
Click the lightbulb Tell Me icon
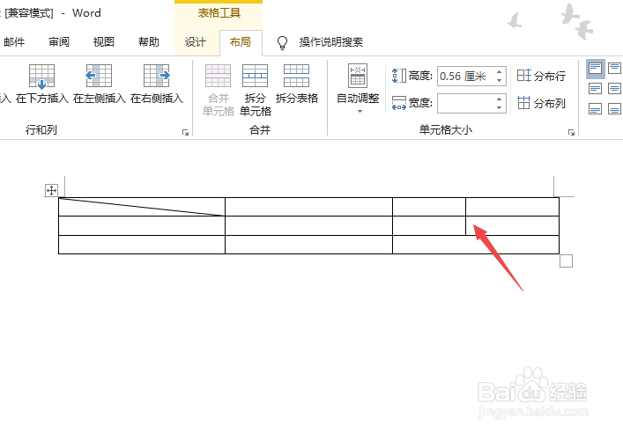pos(282,42)
